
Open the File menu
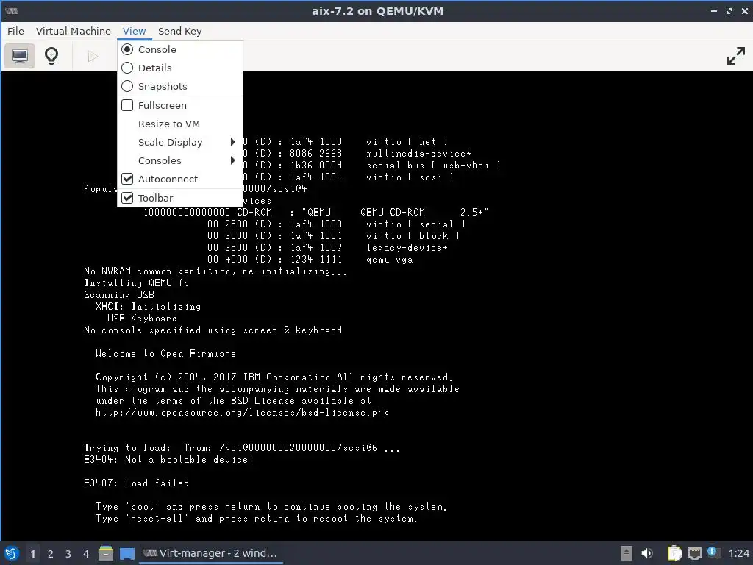(x=15, y=31)
